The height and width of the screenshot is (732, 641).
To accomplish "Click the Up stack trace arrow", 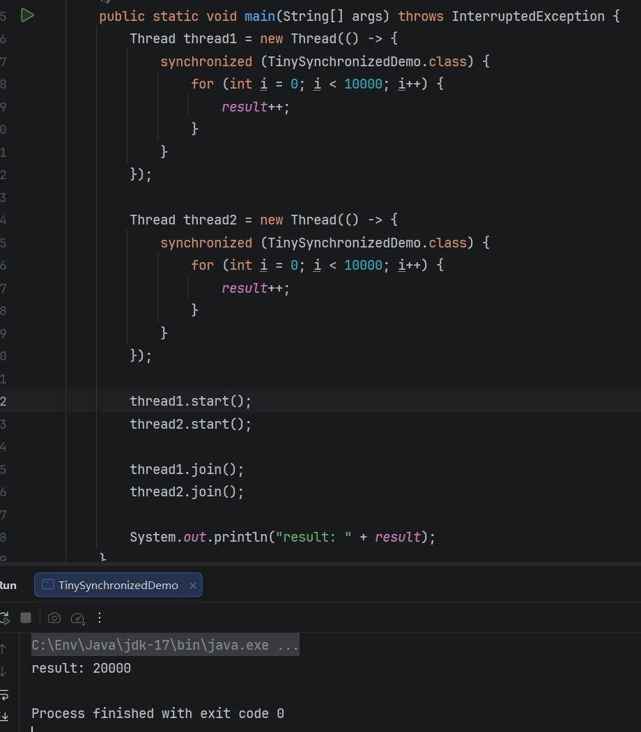I will point(3,649).
